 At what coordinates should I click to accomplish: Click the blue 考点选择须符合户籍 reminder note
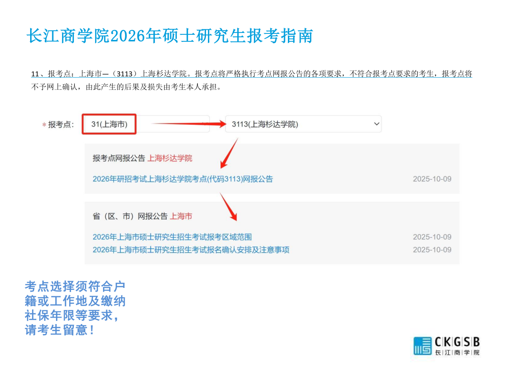coord(75,308)
